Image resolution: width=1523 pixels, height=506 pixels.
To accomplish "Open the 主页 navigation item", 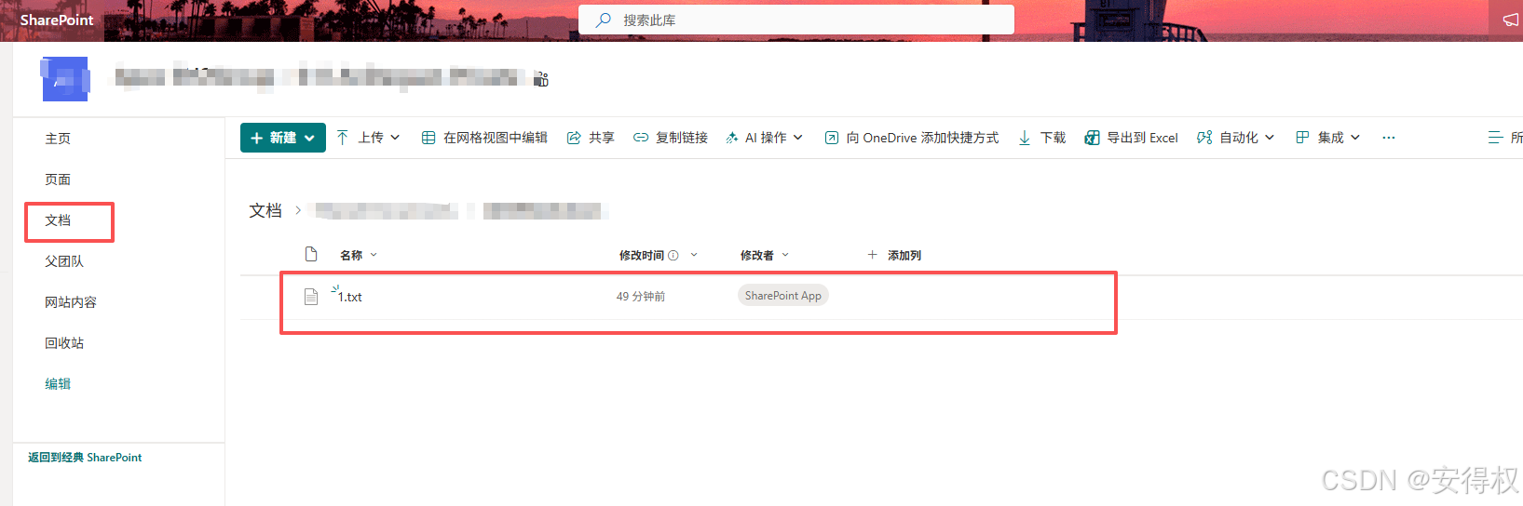I will (x=58, y=139).
